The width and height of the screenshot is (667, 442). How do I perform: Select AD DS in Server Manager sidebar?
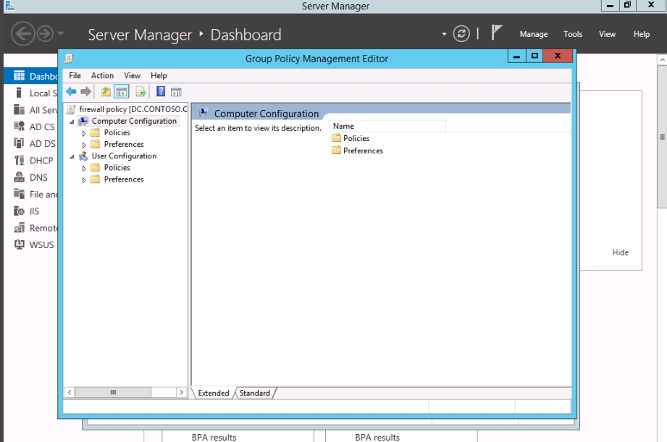pos(34,144)
